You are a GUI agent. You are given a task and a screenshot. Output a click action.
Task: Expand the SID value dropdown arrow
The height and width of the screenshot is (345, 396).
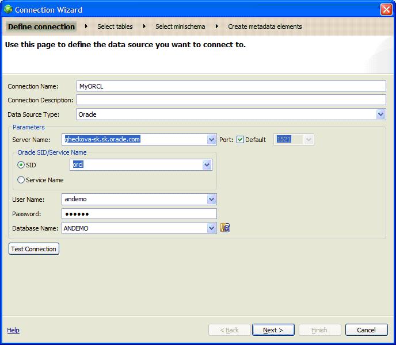click(207, 165)
